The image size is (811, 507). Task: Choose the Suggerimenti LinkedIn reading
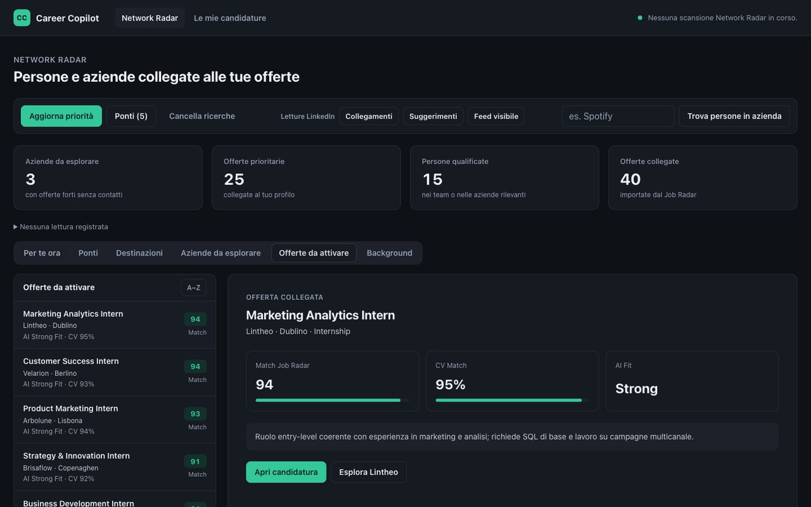pyautogui.click(x=433, y=116)
